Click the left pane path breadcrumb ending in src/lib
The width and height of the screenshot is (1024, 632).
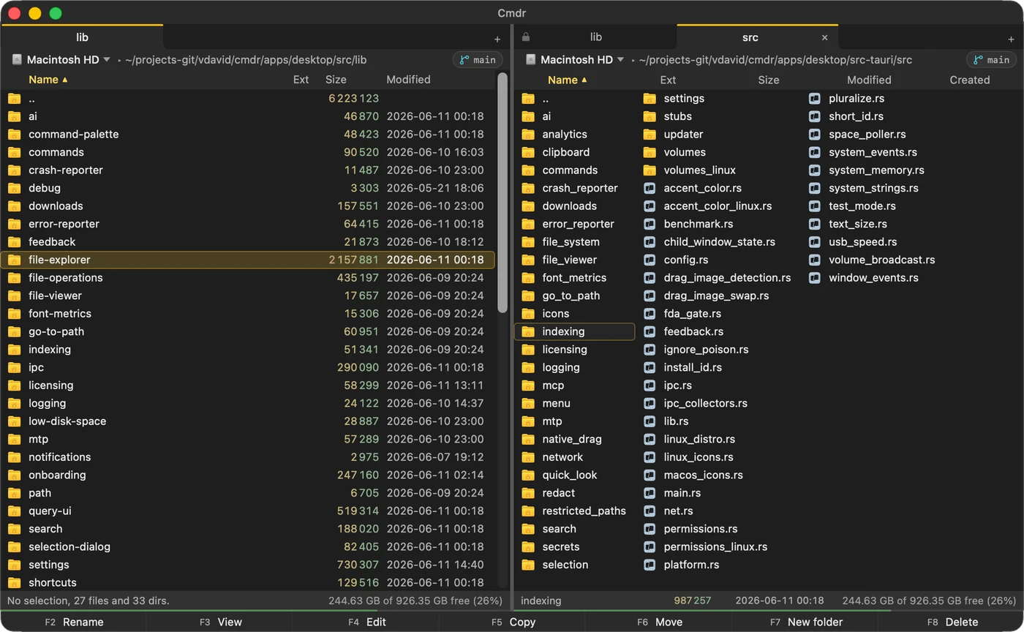pos(246,60)
